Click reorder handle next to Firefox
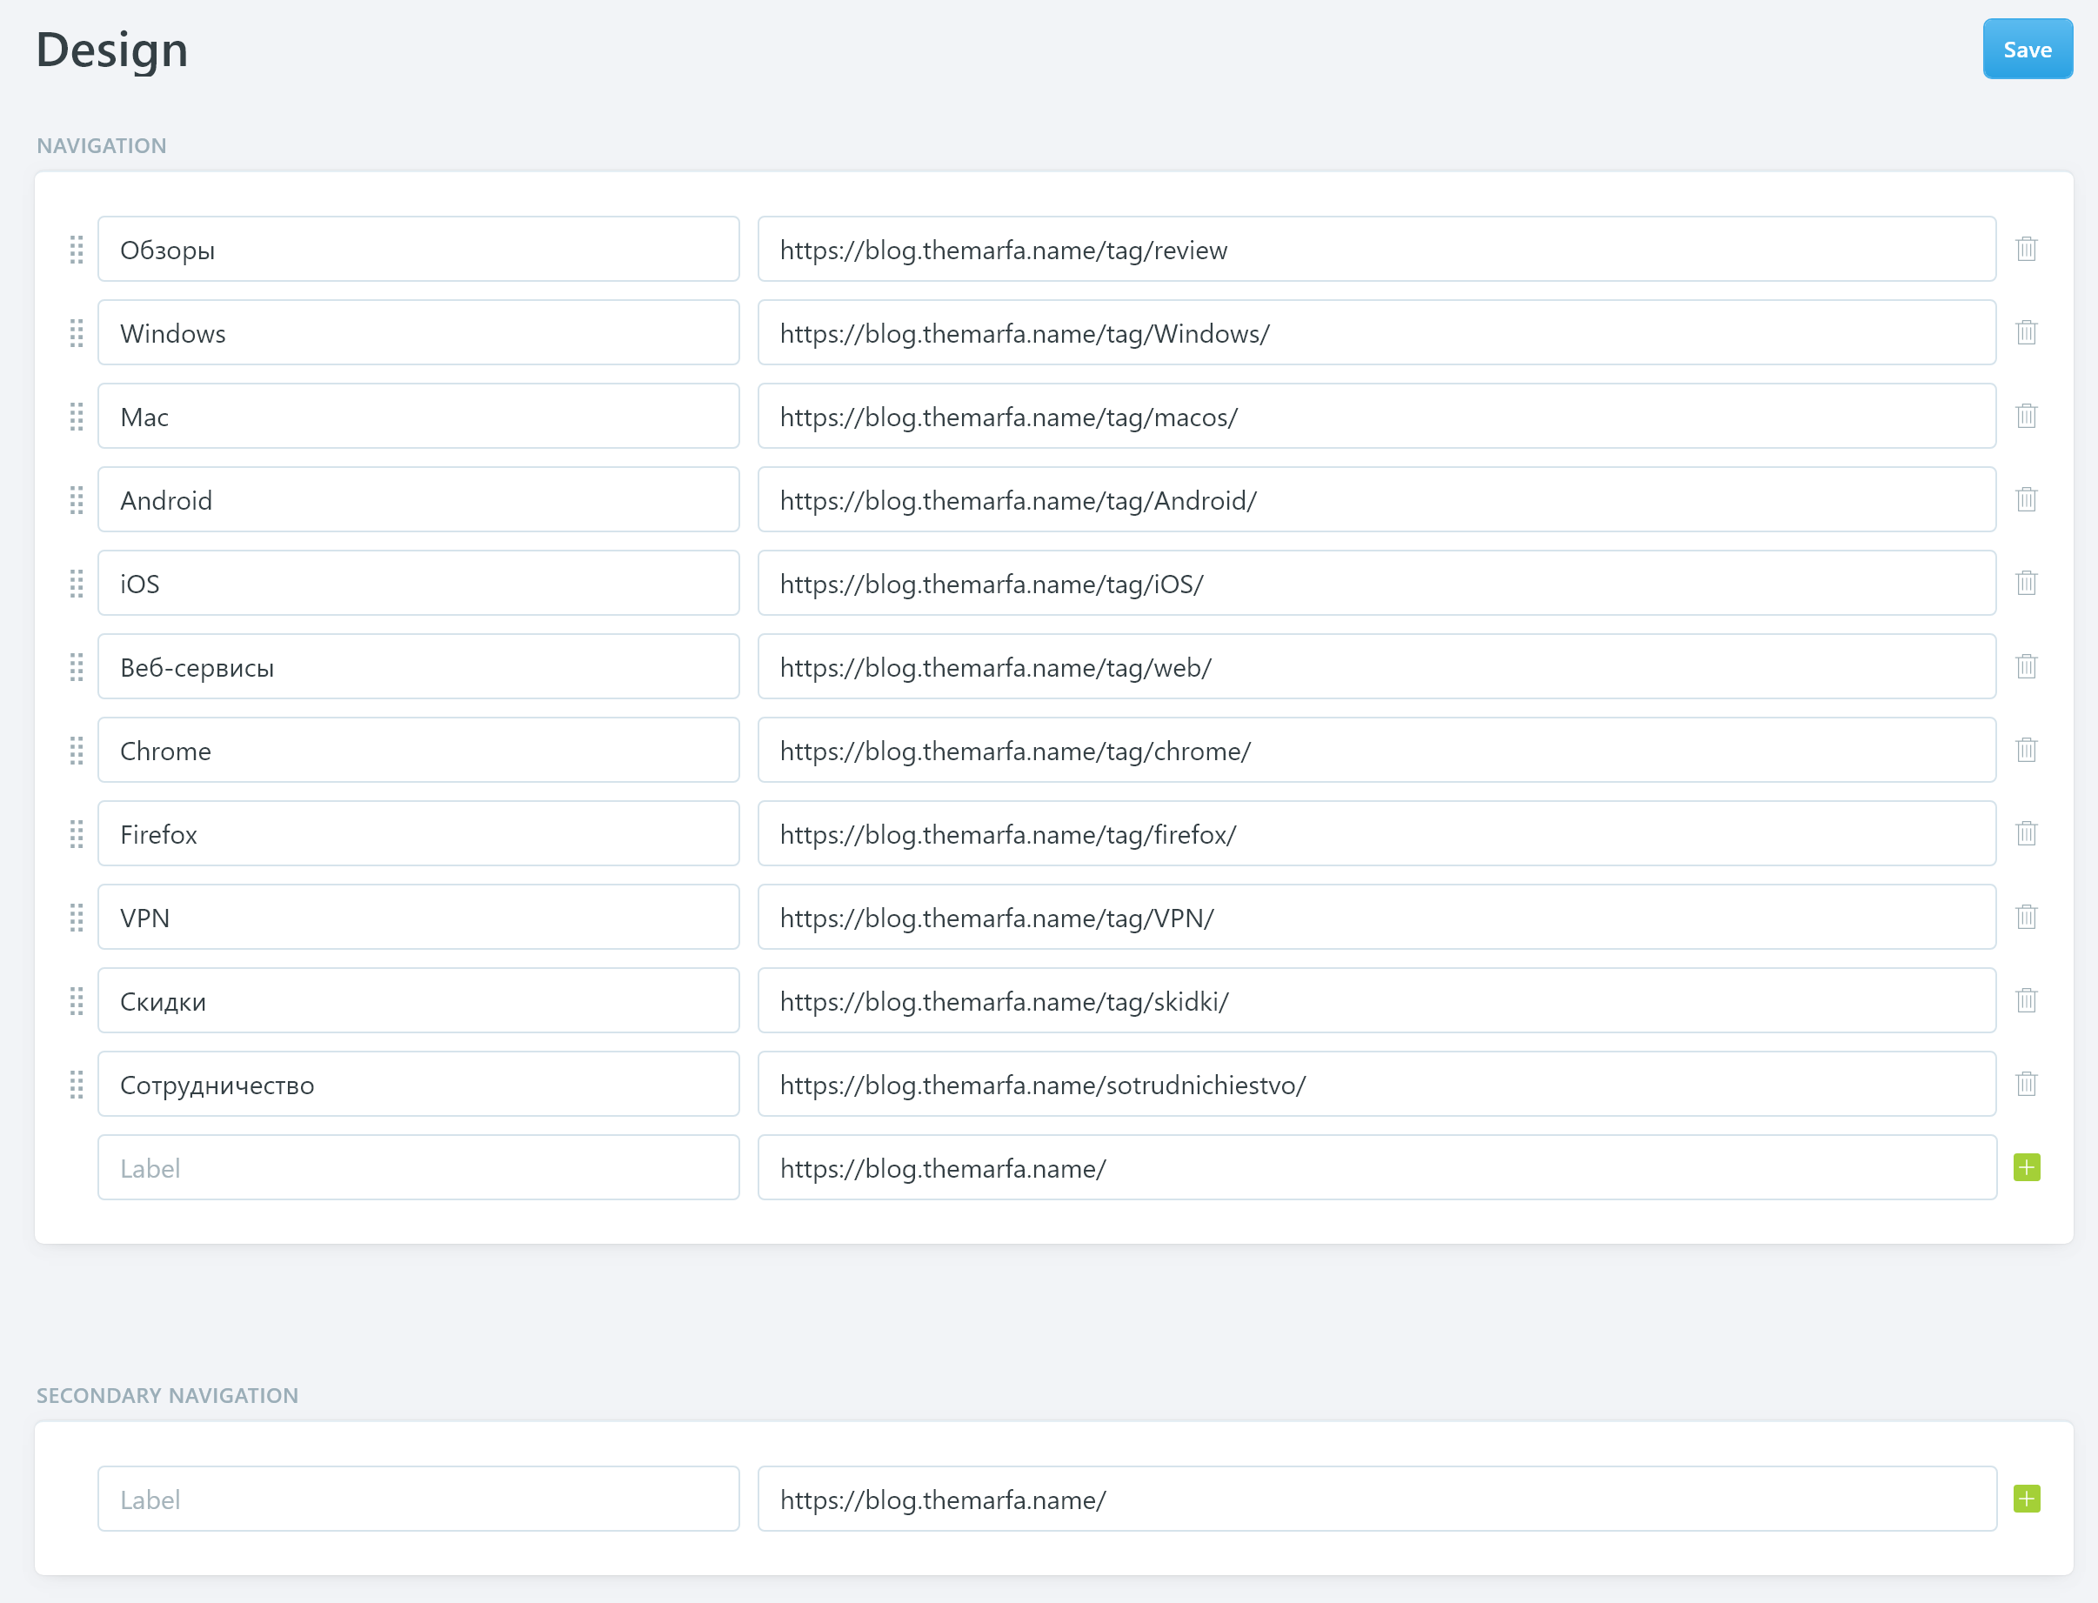The height and width of the screenshot is (1603, 2098). pyautogui.click(x=77, y=834)
